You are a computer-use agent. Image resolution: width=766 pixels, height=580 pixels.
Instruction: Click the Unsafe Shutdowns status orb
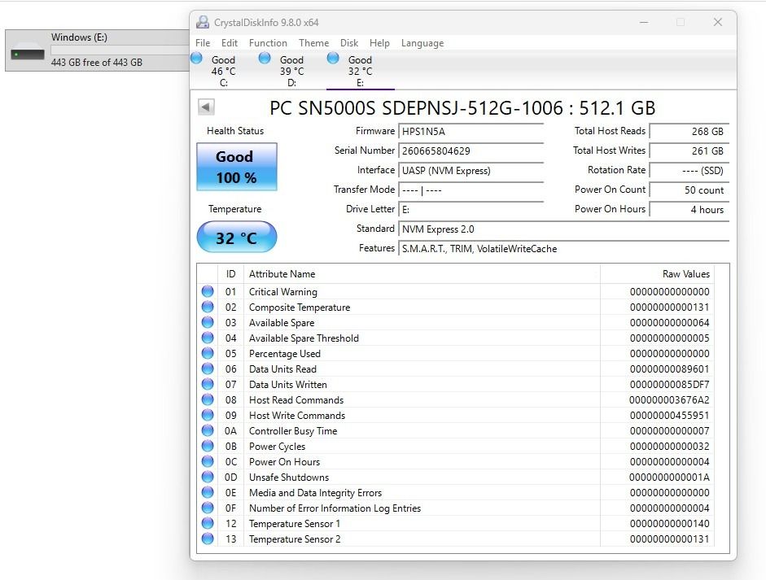click(208, 477)
